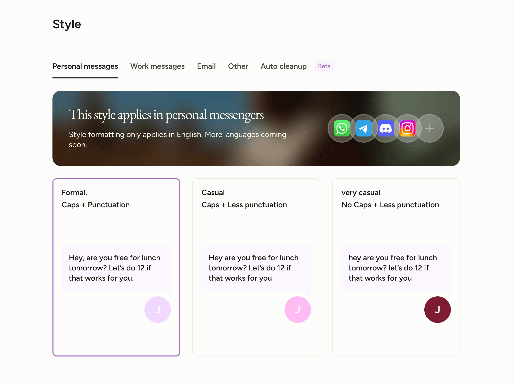Click the Telegram icon in the banner

[363, 128]
